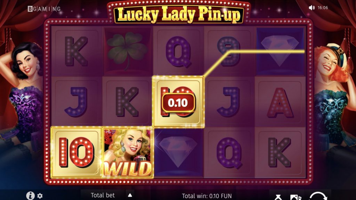Click the max bet icon beside the cards
The image size is (356, 200).
coord(278,197)
